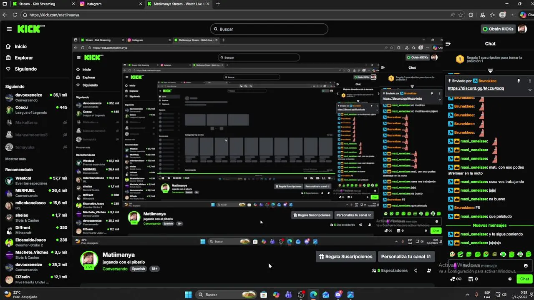Click the Conversando category link
Screen dimensions: 534x300
pyautogui.click(x=115, y=269)
